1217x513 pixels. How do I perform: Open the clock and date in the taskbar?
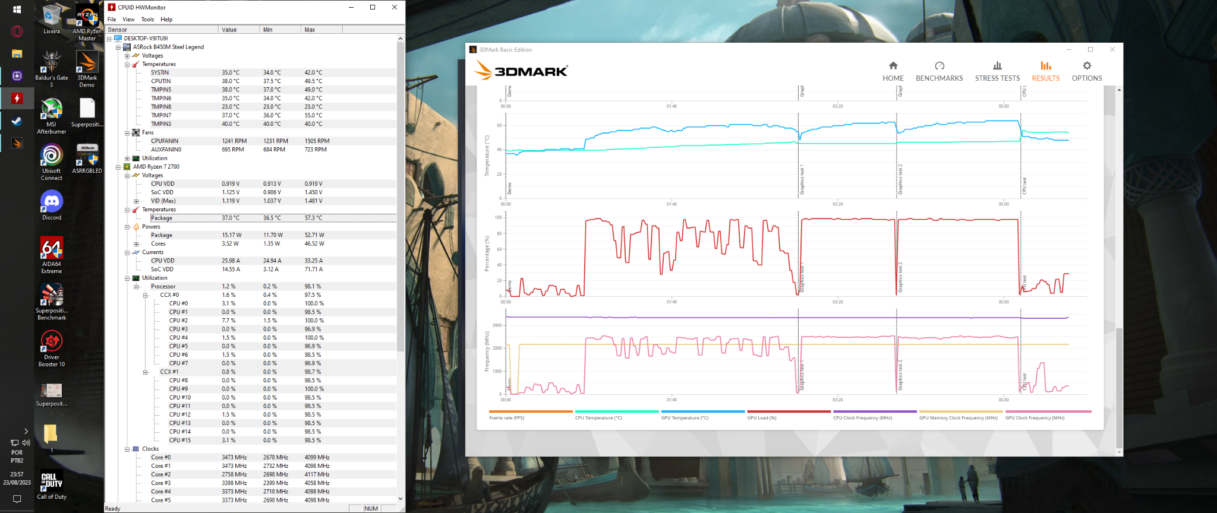coord(17,479)
